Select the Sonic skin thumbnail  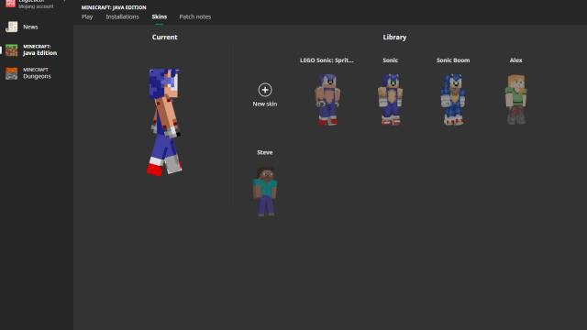pos(390,100)
